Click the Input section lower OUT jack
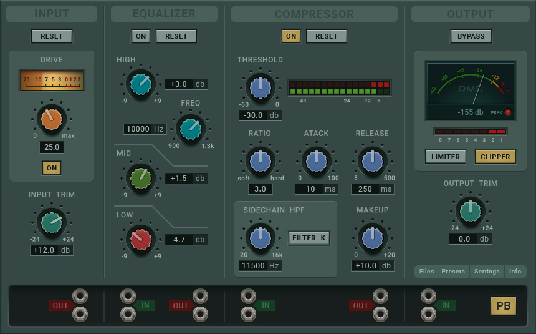This screenshot has width=536, height=334. pyautogui.click(x=80, y=314)
